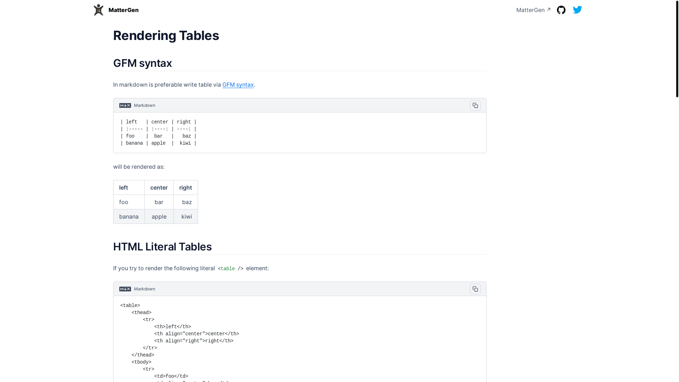Select the 'apple' table cell

click(159, 216)
